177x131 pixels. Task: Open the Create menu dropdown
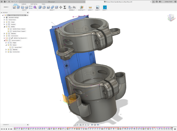24,10
